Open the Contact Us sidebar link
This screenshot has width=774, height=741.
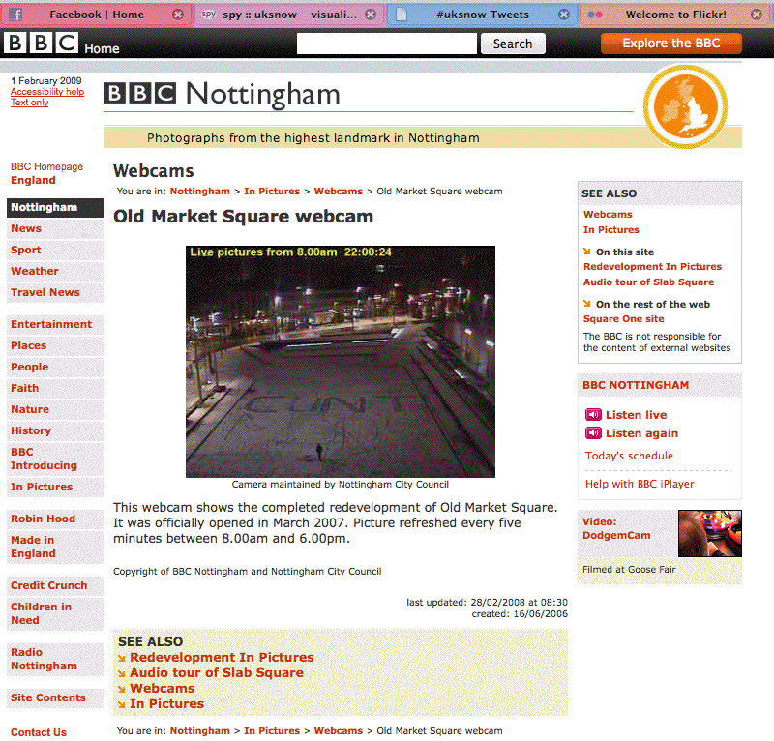(x=39, y=732)
